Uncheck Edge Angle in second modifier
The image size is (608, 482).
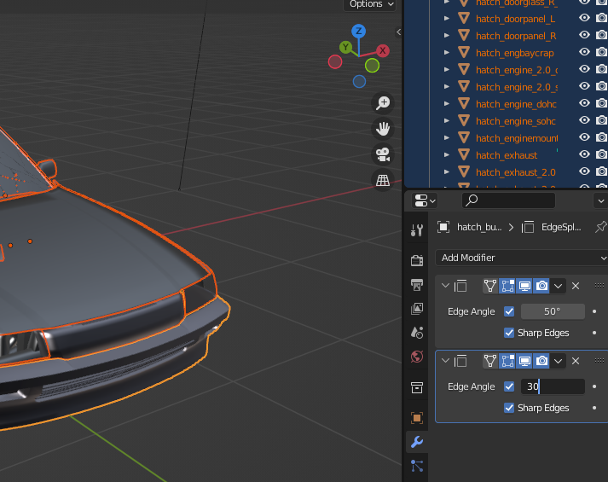(509, 386)
